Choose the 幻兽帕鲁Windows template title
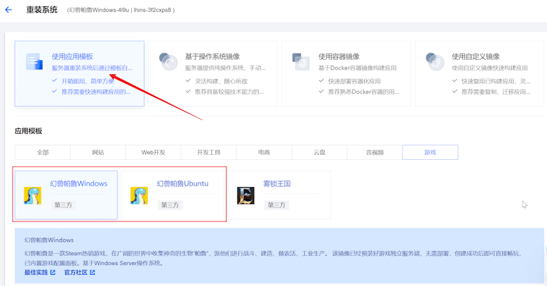Image resolution: width=547 pixels, height=286 pixels. click(79, 184)
